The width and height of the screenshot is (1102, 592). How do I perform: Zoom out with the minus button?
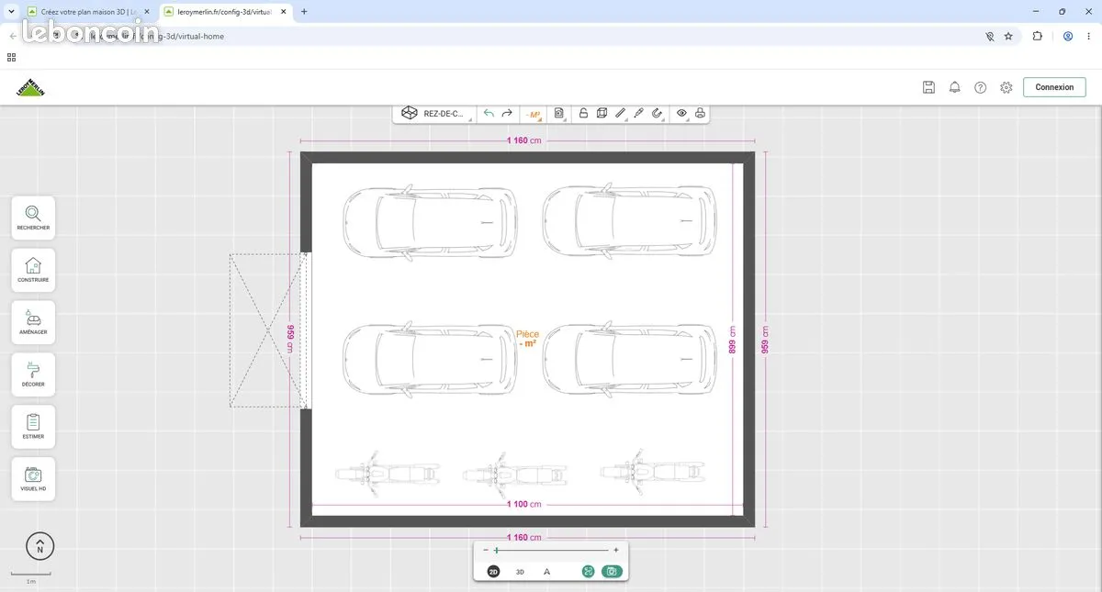pos(486,551)
